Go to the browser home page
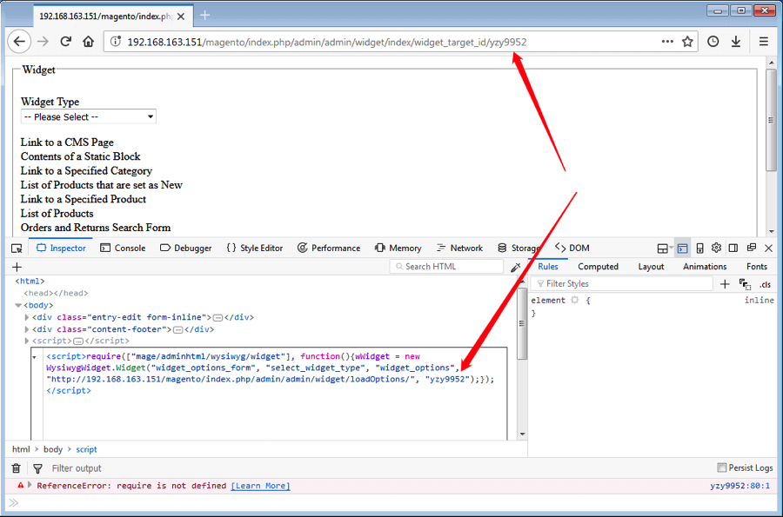 point(88,42)
